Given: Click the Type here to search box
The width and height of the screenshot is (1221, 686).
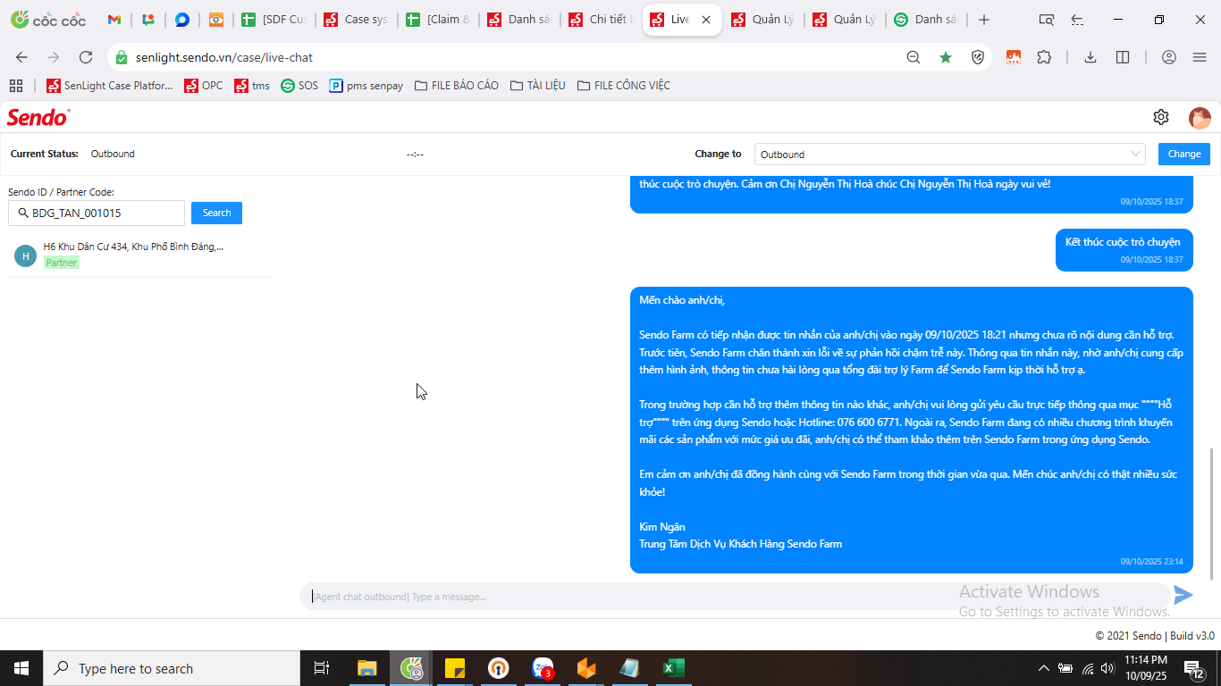Looking at the screenshot, I should click(x=172, y=668).
